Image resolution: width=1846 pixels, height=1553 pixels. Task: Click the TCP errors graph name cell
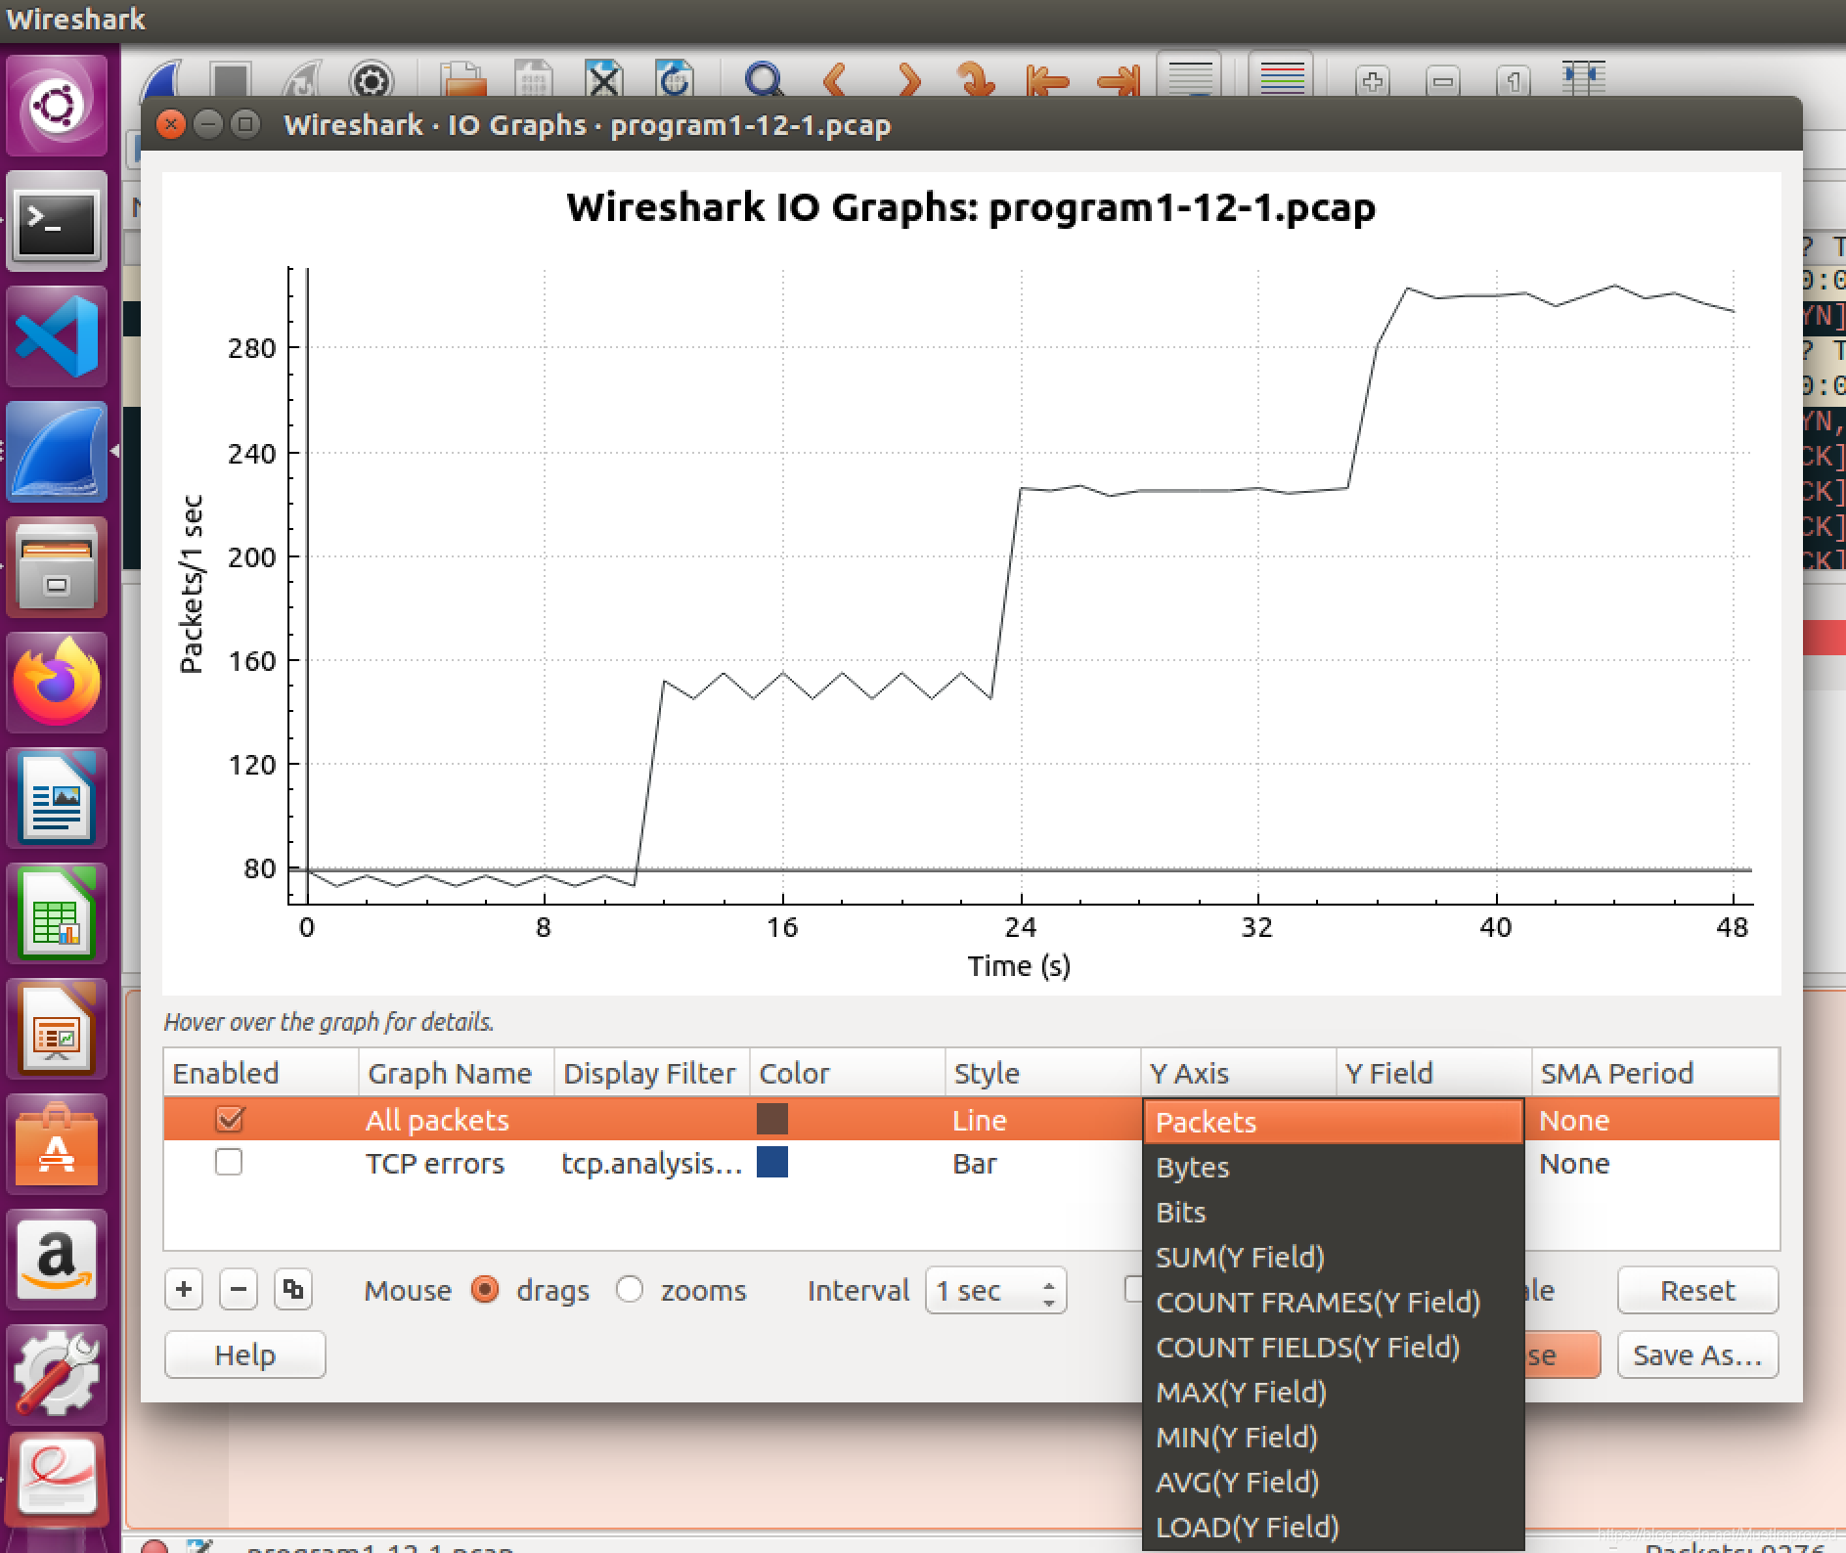457,1163
